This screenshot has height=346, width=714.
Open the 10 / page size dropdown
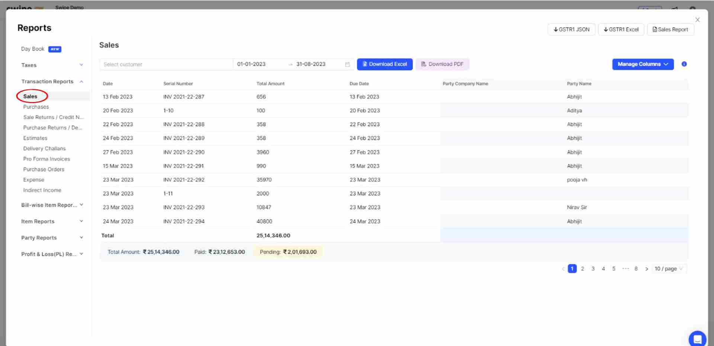(669, 269)
